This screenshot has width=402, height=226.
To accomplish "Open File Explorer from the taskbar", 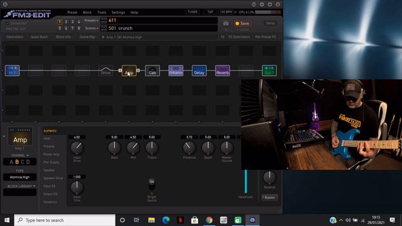I will [x=151, y=220].
